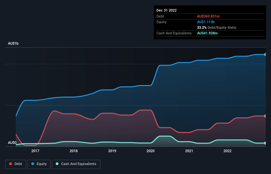Click the AU$1.113b equity value
The width and height of the screenshot is (271, 174).
[x=206, y=22]
